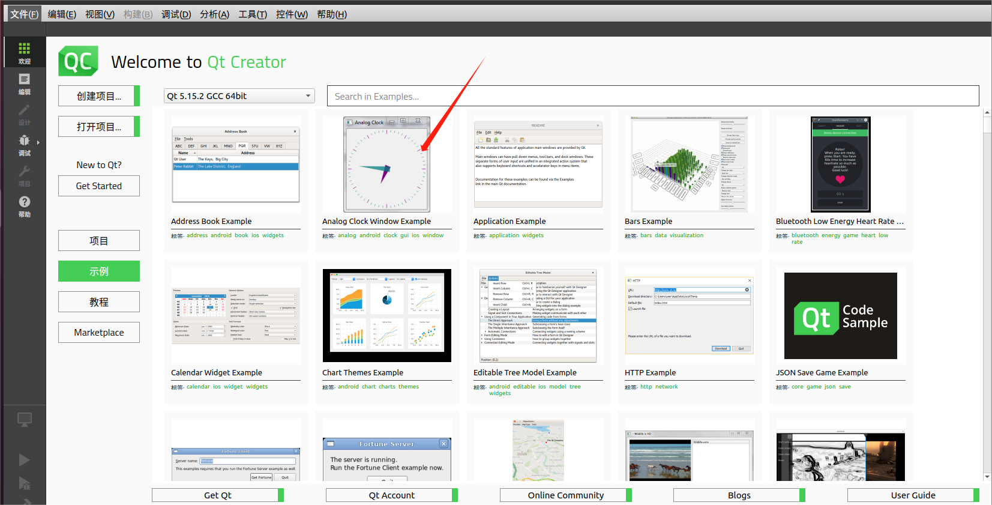Open the 分析(A) menu
Viewport: 992px width, 505px height.
[214, 14]
